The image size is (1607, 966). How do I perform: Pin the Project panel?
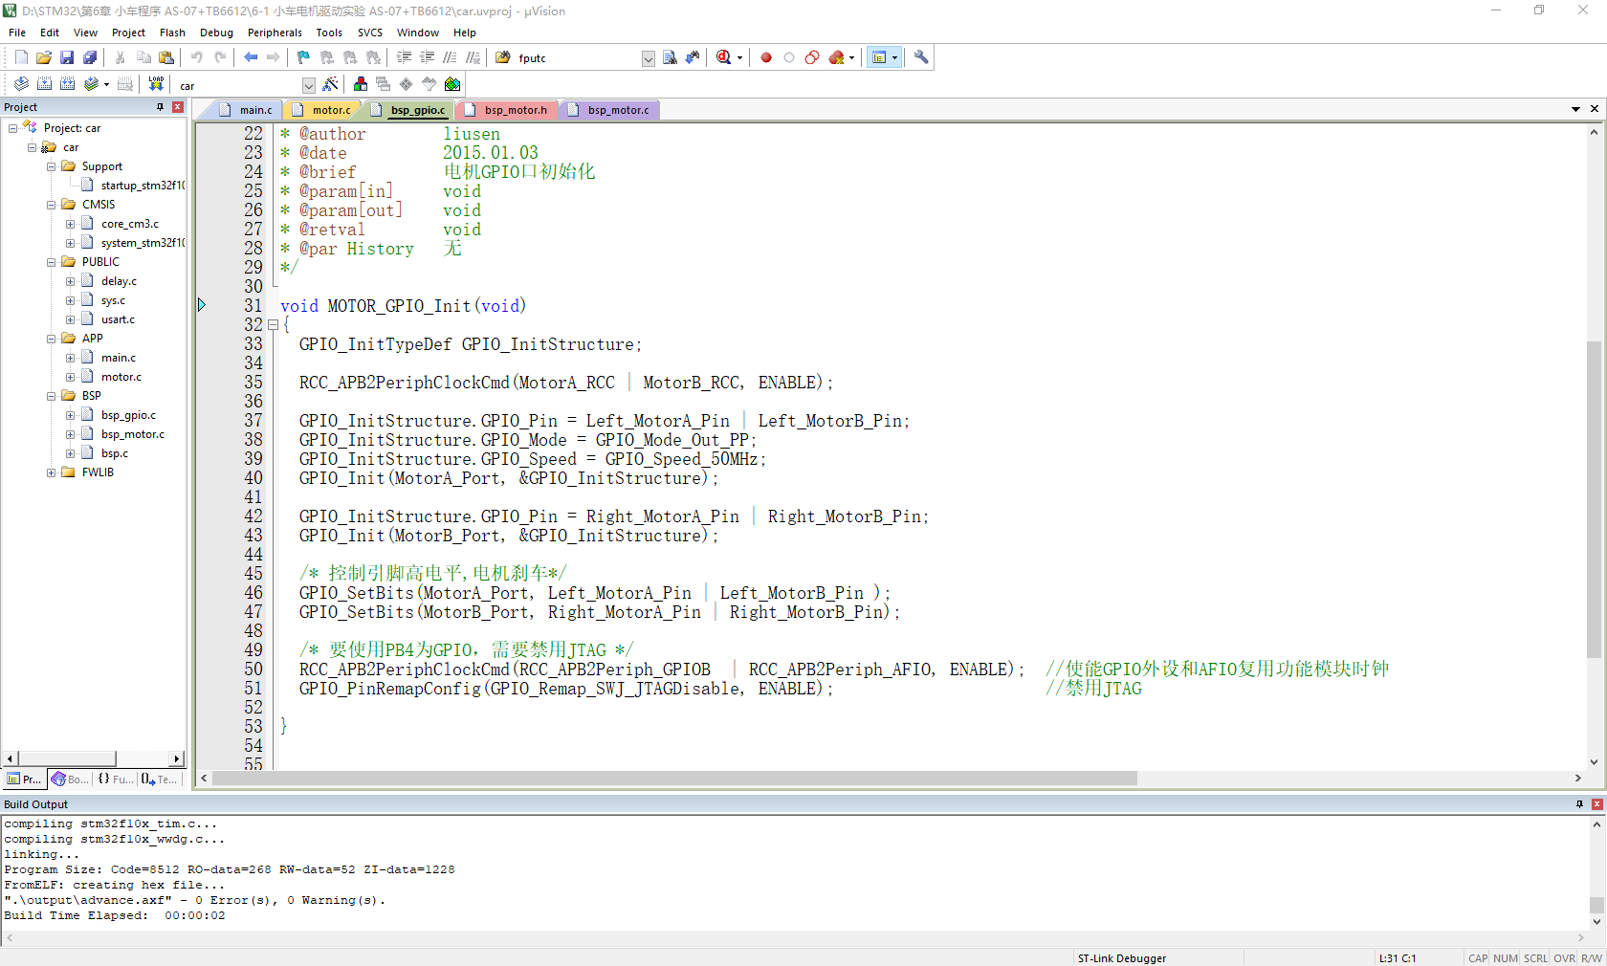(x=160, y=107)
